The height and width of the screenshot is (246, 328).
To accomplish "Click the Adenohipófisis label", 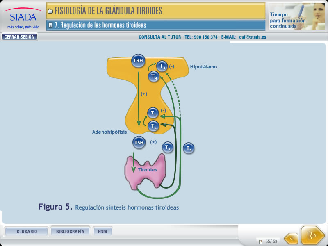I will [109, 132].
